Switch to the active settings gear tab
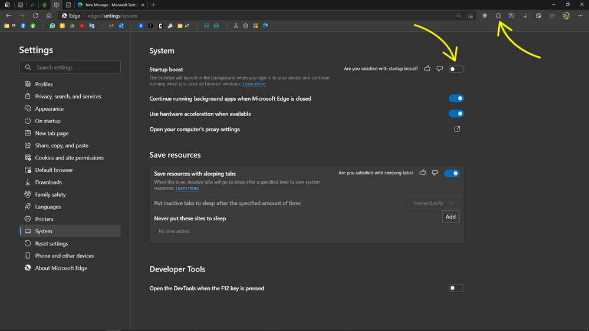589x331 pixels. pyautogui.click(x=57, y=5)
